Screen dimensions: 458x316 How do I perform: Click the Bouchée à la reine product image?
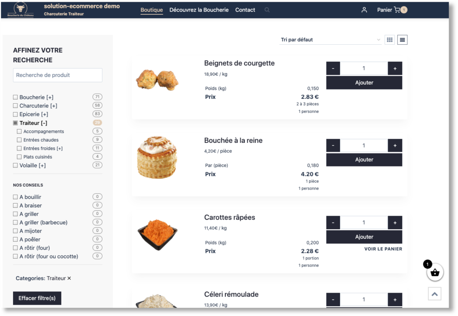(157, 157)
